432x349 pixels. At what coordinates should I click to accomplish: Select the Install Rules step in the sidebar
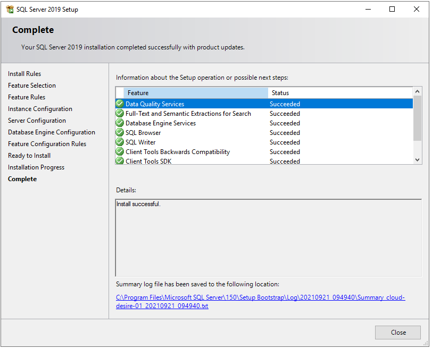point(24,74)
